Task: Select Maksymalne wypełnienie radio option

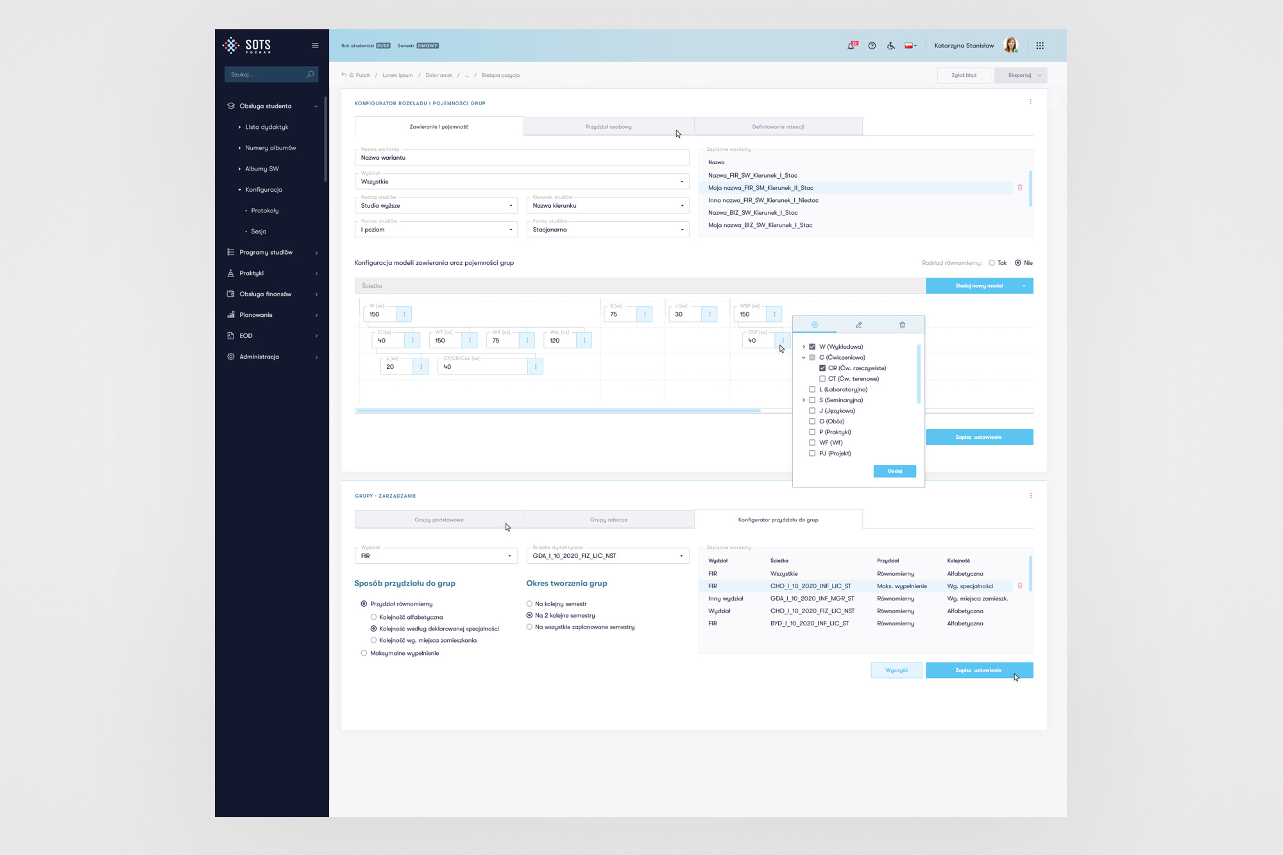Action: point(364,653)
